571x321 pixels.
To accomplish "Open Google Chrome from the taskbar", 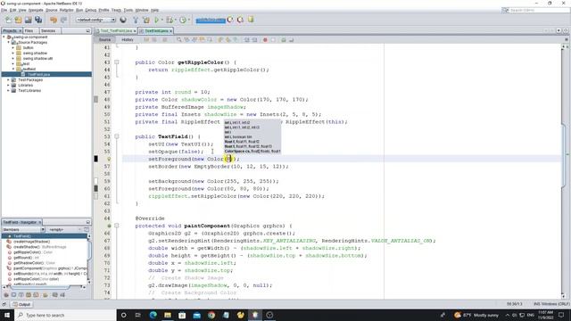I will click(211, 315).
